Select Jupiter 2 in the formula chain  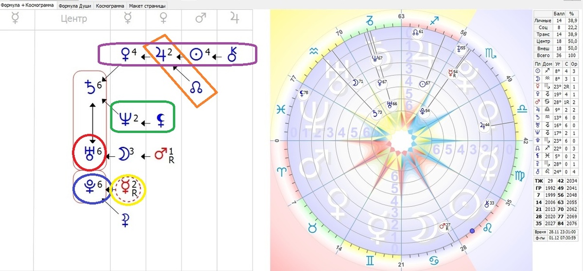(164, 54)
